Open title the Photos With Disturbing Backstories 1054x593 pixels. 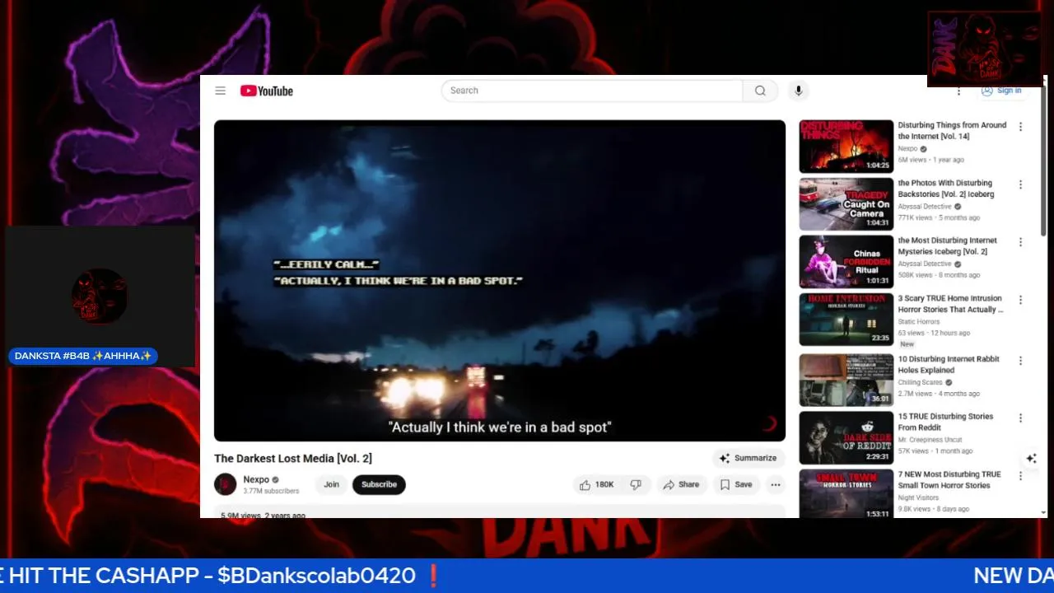(x=946, y=189)
